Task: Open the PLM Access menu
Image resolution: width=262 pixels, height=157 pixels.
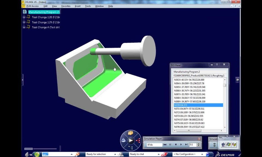Action: (32, 6)
